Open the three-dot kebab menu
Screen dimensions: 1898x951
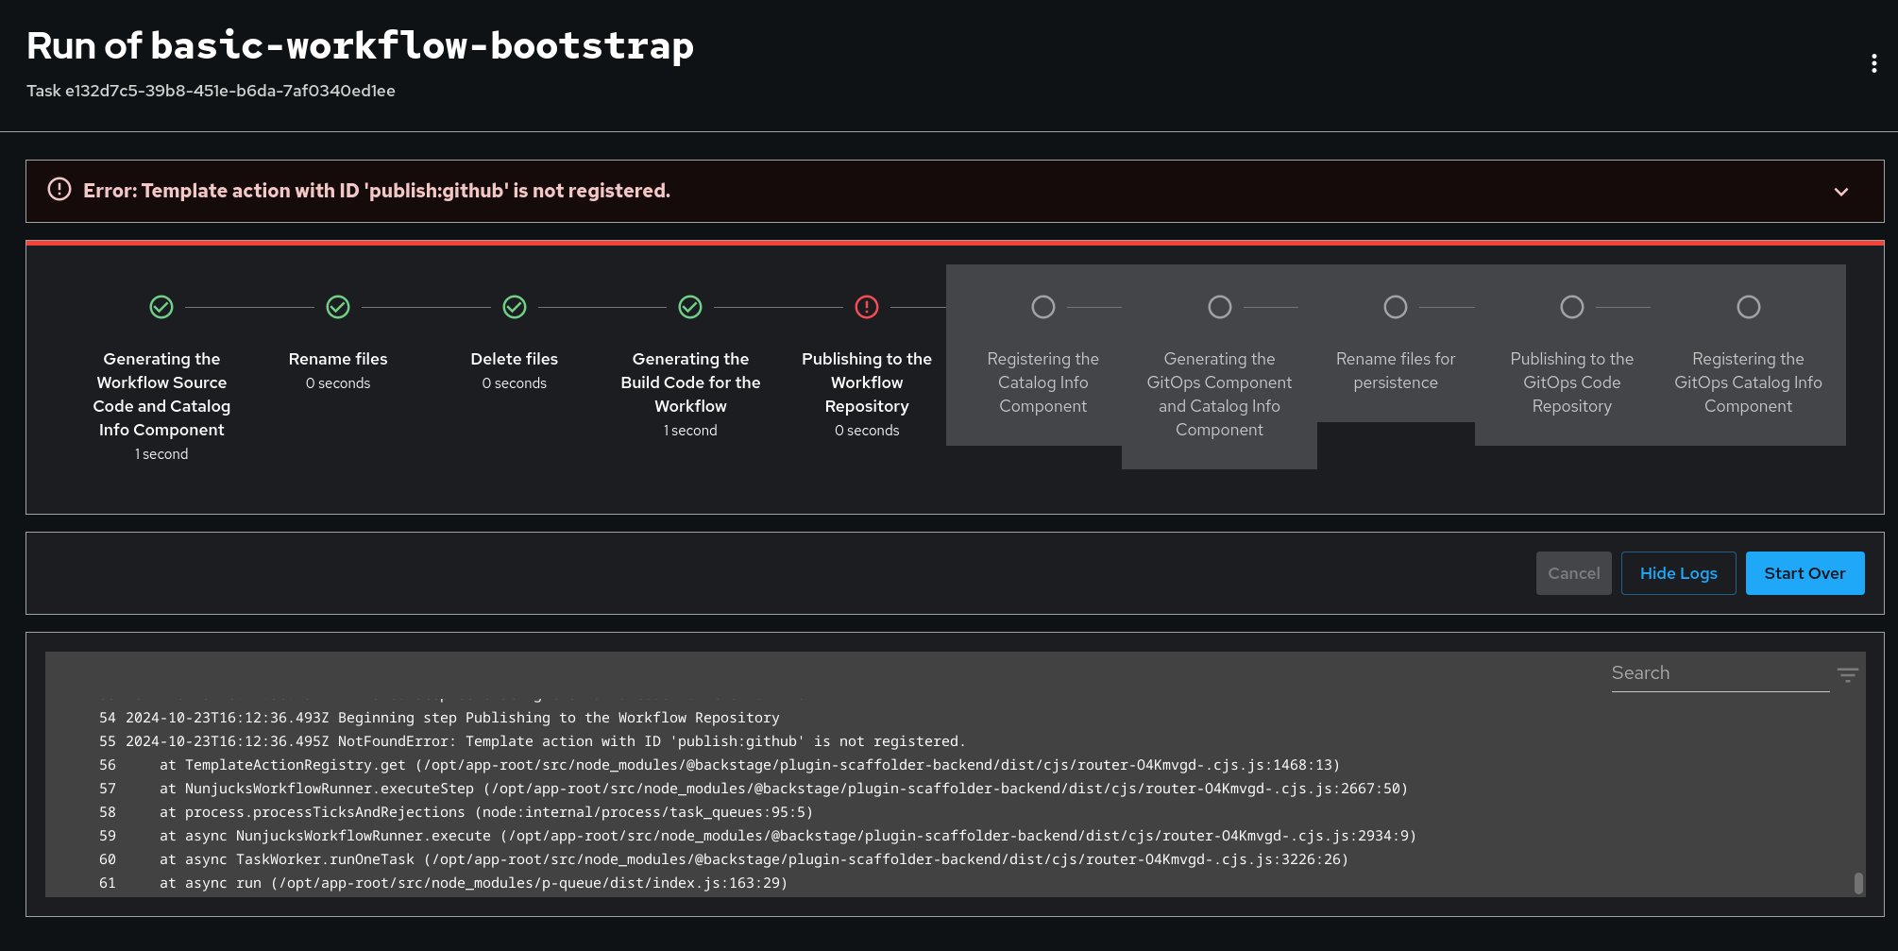(1873, 63)
